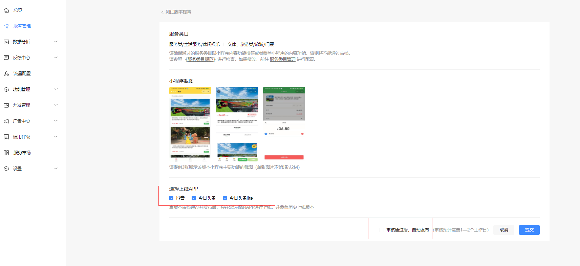Expand the 开发管理 menu chevron
580x266 pixels.
click(56, 105)
